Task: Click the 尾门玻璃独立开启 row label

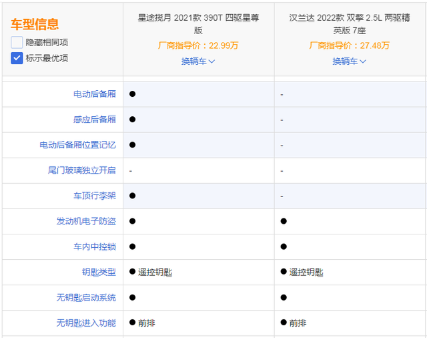Action: point(81,170)
